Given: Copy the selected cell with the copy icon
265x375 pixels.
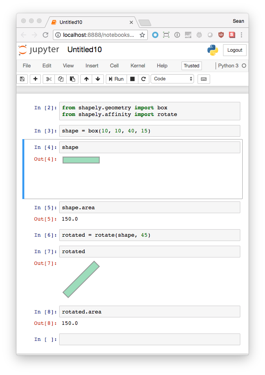Looking at the screenshot, I should point(60,79).
